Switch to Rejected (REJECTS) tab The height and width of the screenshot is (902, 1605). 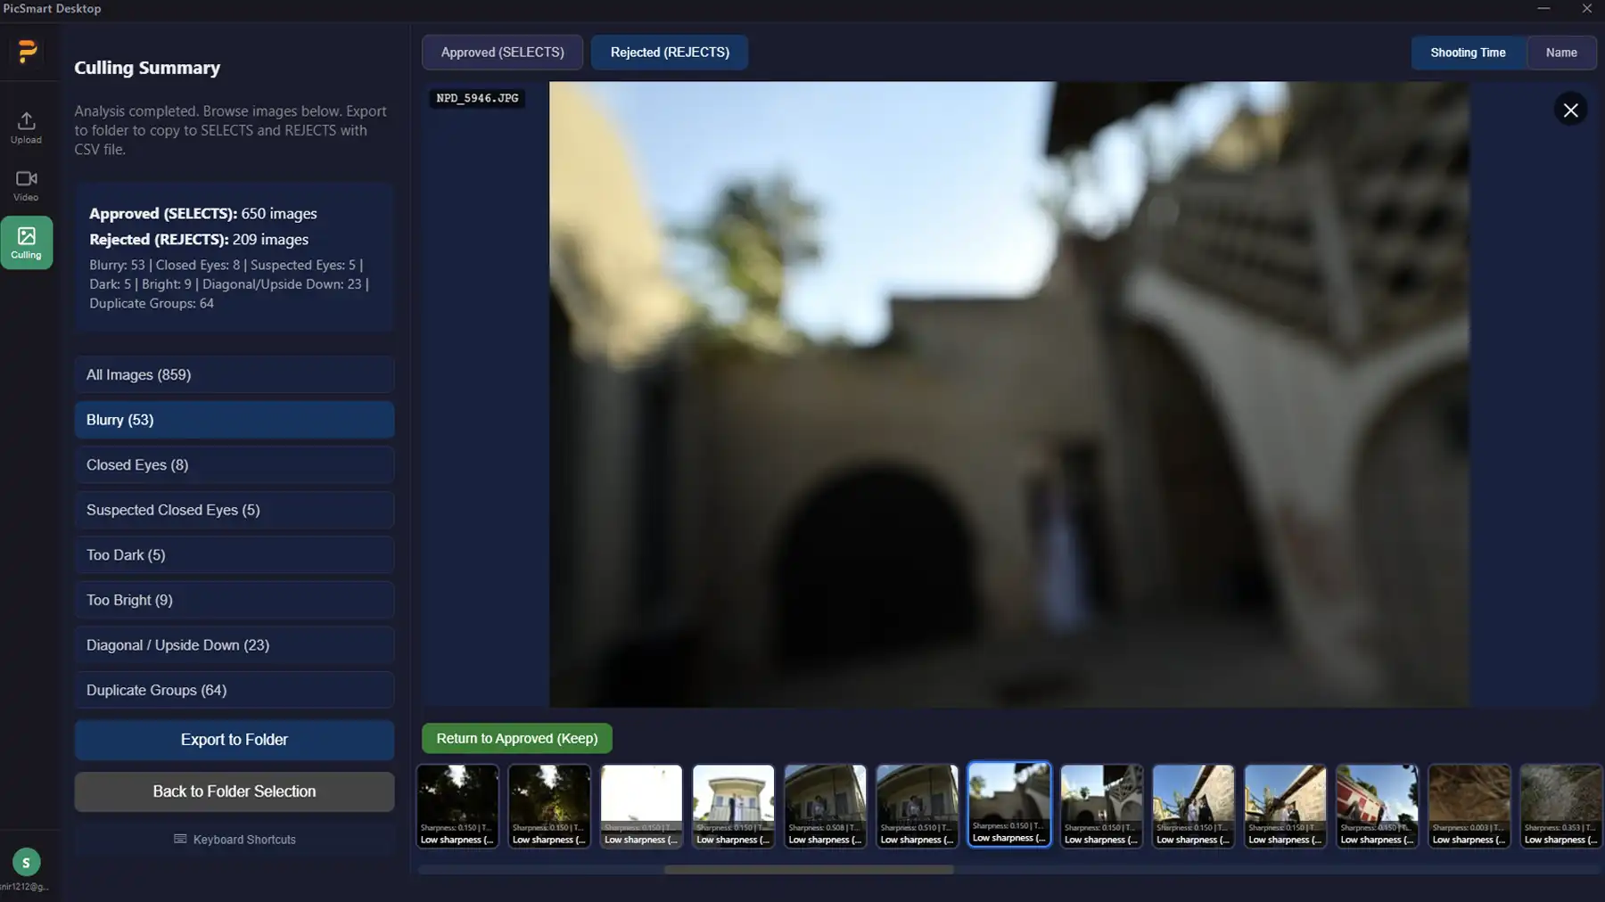670,53
